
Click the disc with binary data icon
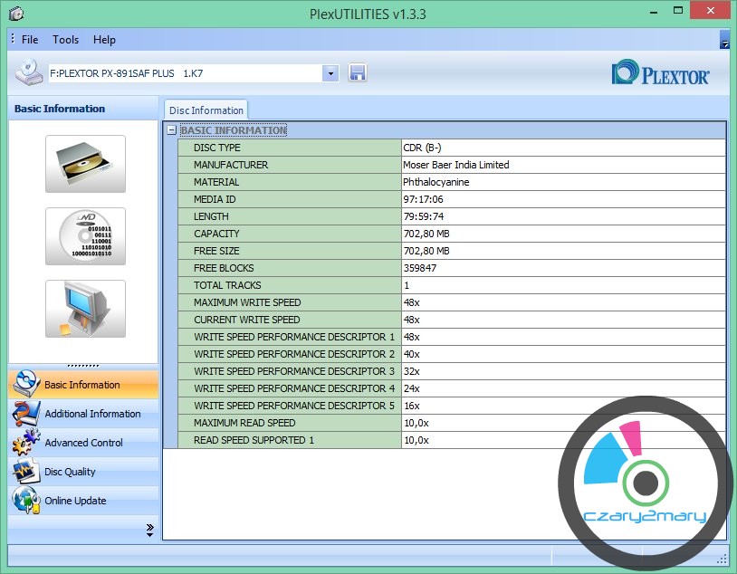click(x=85, y=236)
